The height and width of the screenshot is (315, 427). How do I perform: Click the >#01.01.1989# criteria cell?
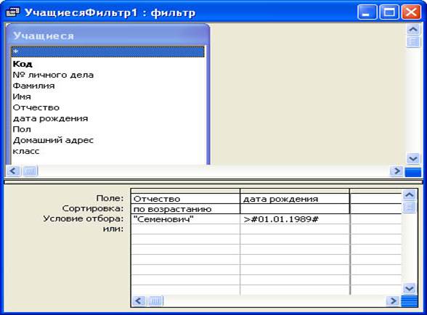click(295, 219)
